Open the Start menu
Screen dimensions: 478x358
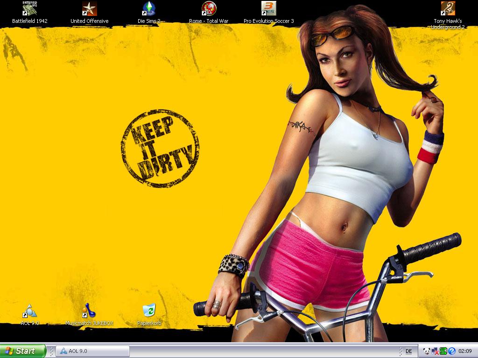22,351
